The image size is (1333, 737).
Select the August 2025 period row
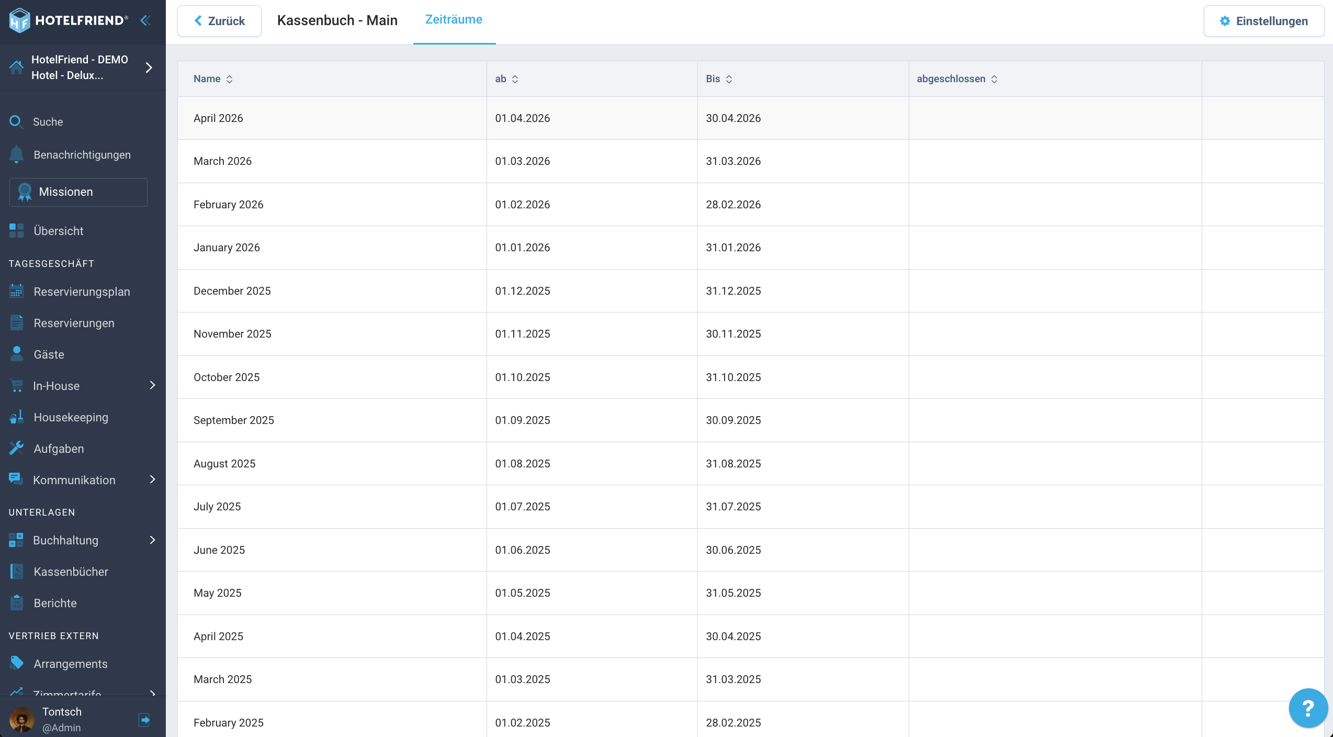(751, 464)
